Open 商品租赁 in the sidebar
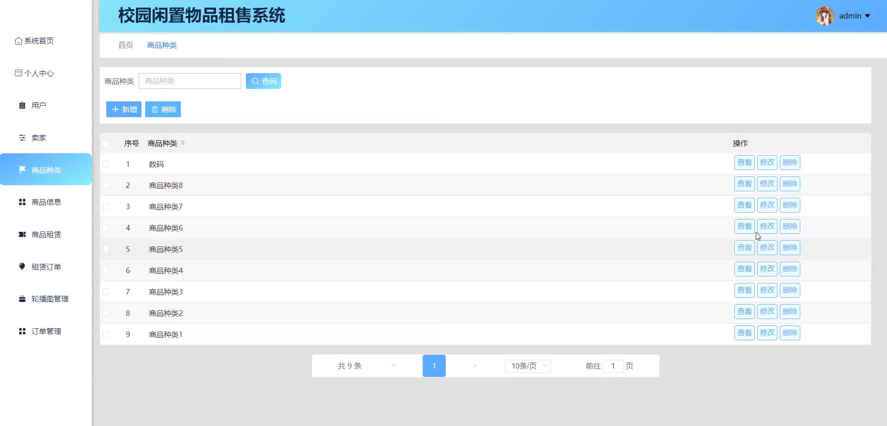The image size is (887, 426). coord(46,234)
